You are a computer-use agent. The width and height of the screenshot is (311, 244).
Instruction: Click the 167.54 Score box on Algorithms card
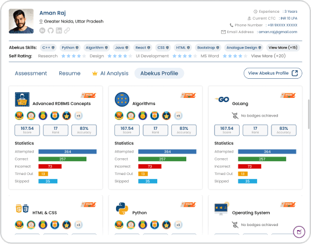[x=127, y=130]
